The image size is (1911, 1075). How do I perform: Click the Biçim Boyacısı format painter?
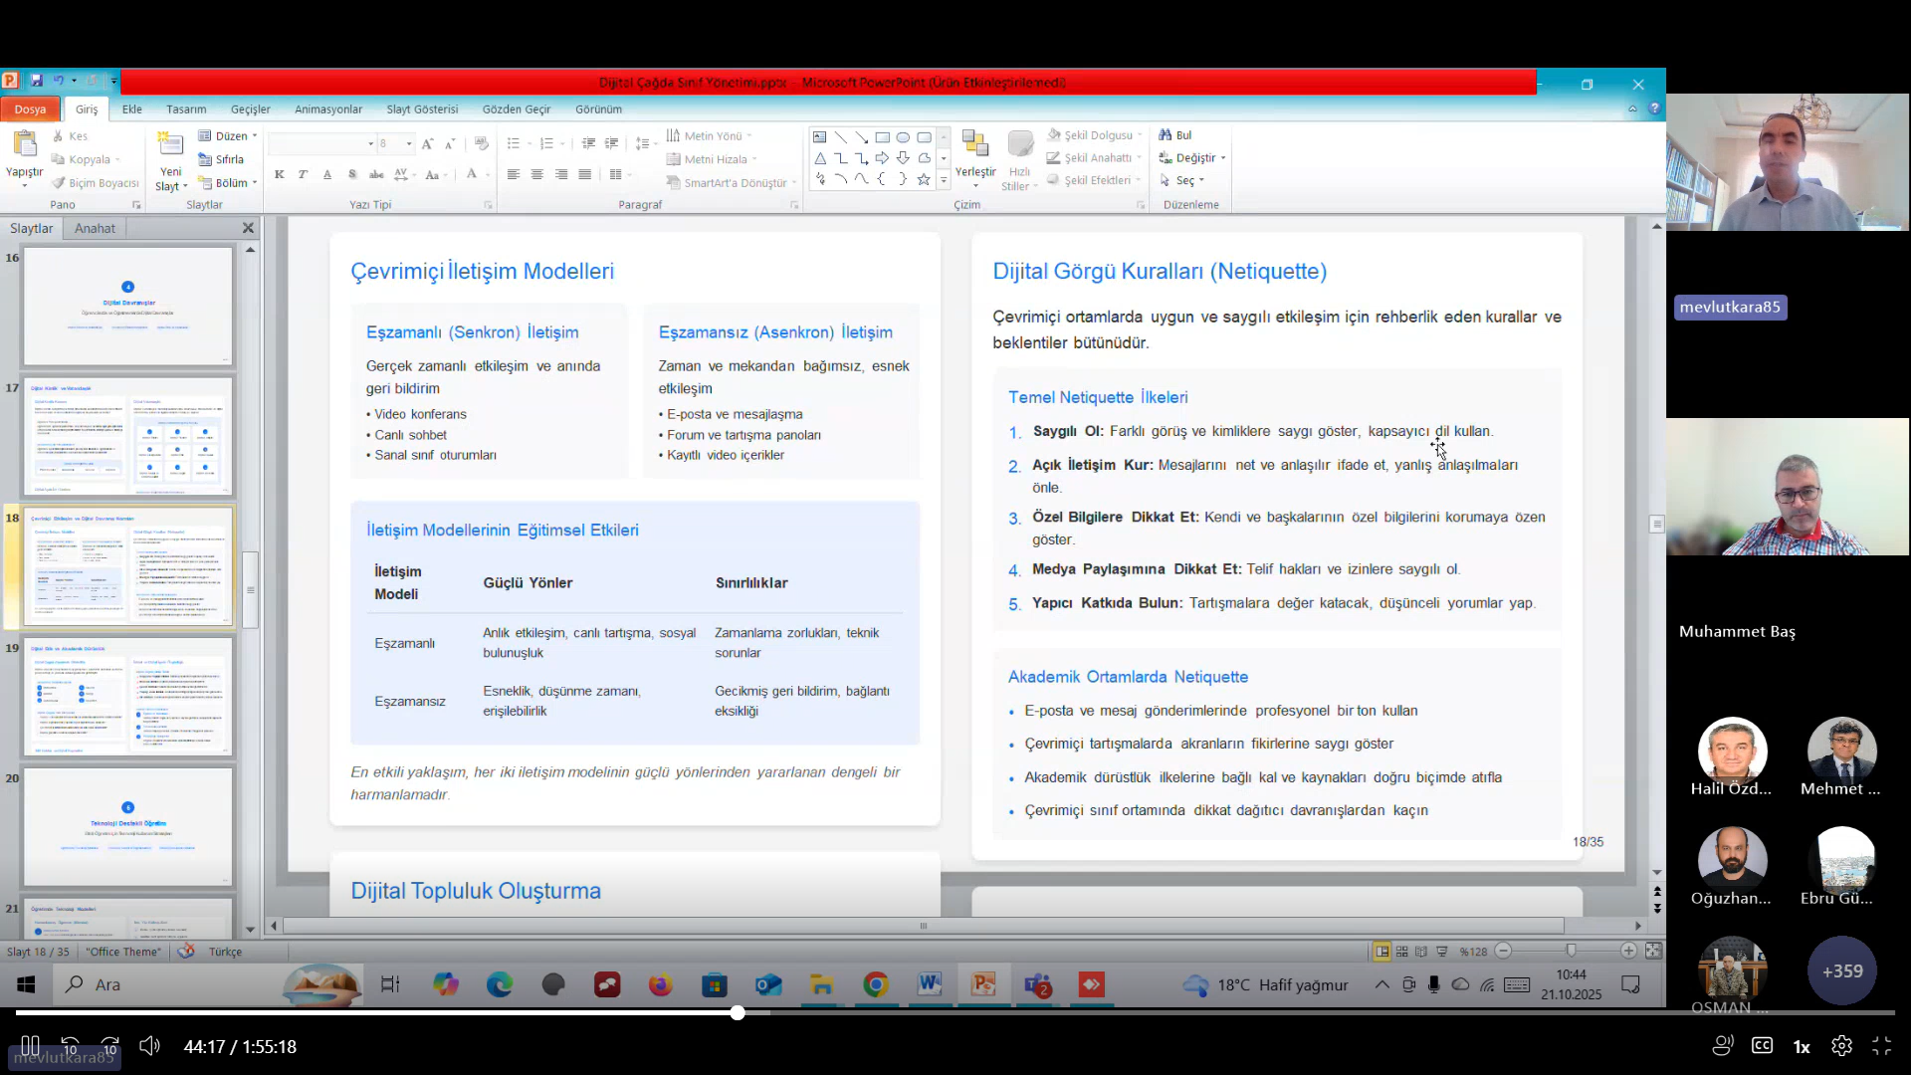(x=96, y=183)
